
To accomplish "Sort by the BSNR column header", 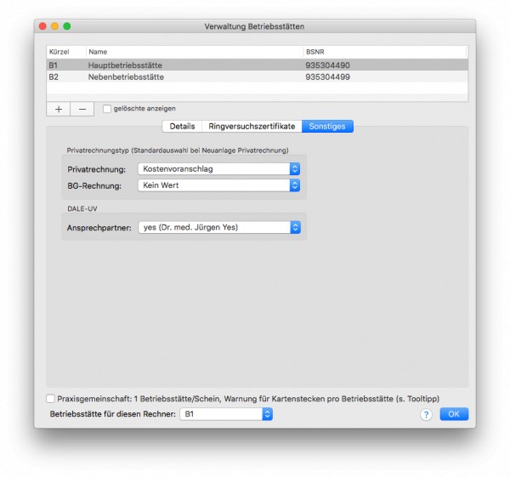I will pyautogui.click(x=385, y=52).
